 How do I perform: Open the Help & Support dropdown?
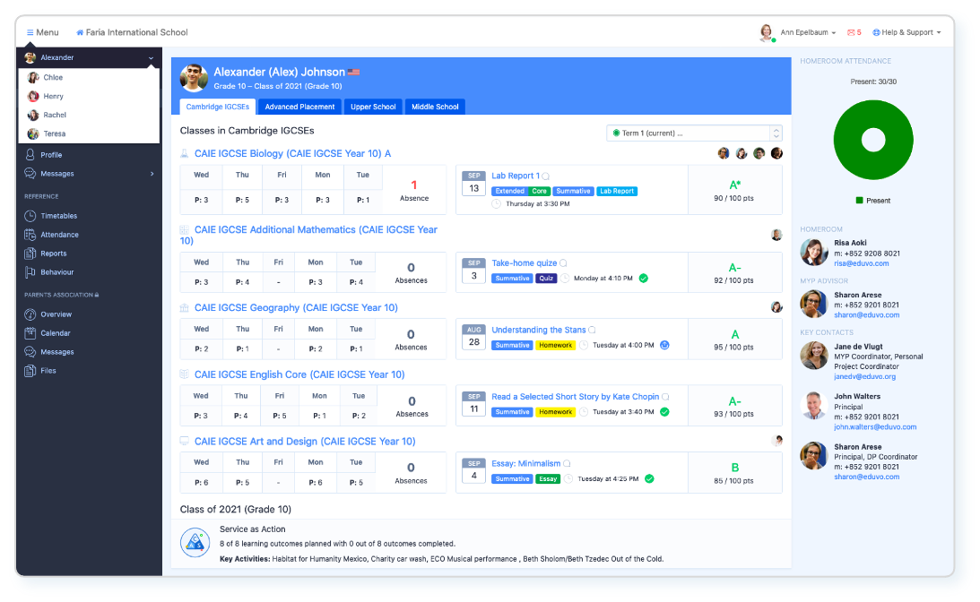[906, 33]
